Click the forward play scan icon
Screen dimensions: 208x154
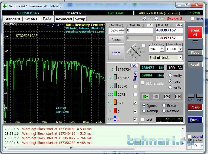click(146, 96)
